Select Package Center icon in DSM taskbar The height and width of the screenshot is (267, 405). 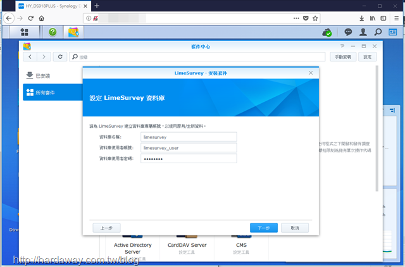[73, 32]
